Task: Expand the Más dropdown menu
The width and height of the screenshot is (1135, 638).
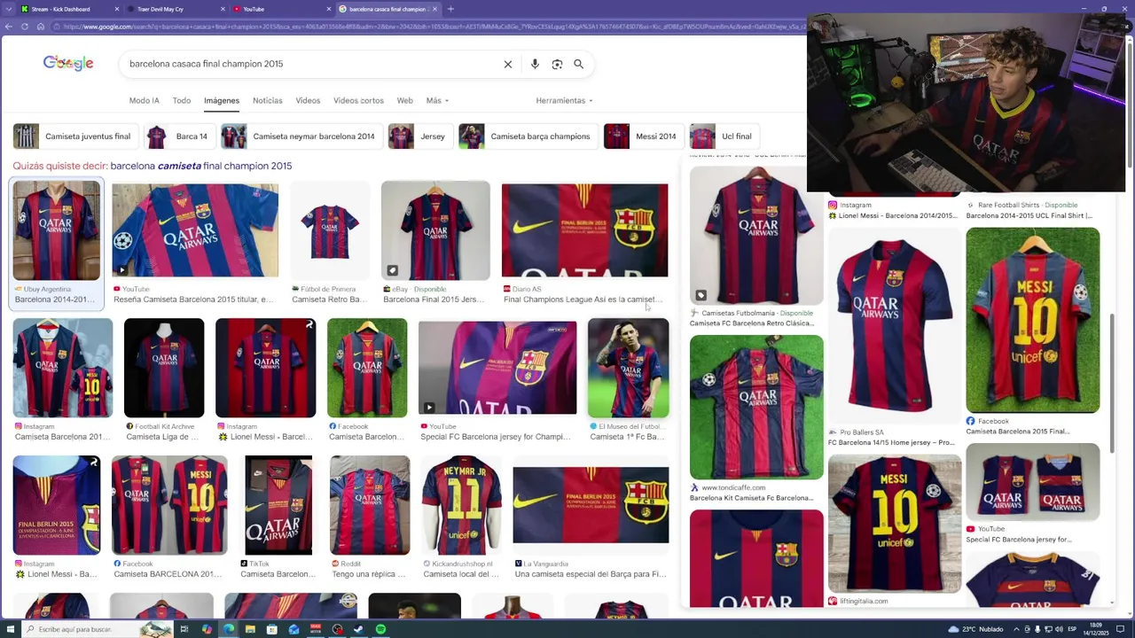Action: 437,100
